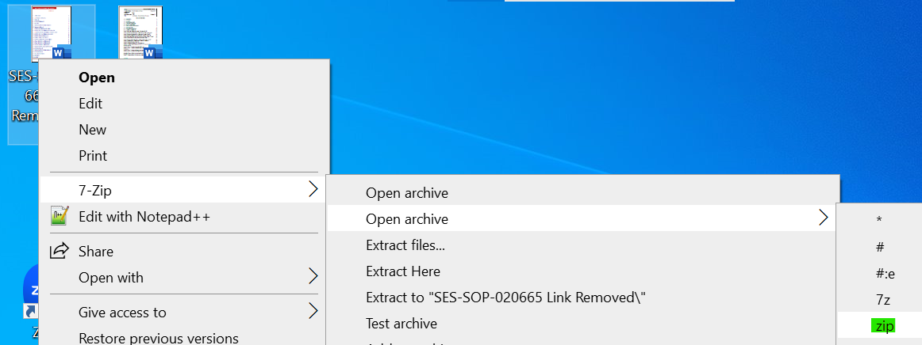The image size is (922, 345).
Task: Click the Share arrow icon
Action: coord(60,252)
